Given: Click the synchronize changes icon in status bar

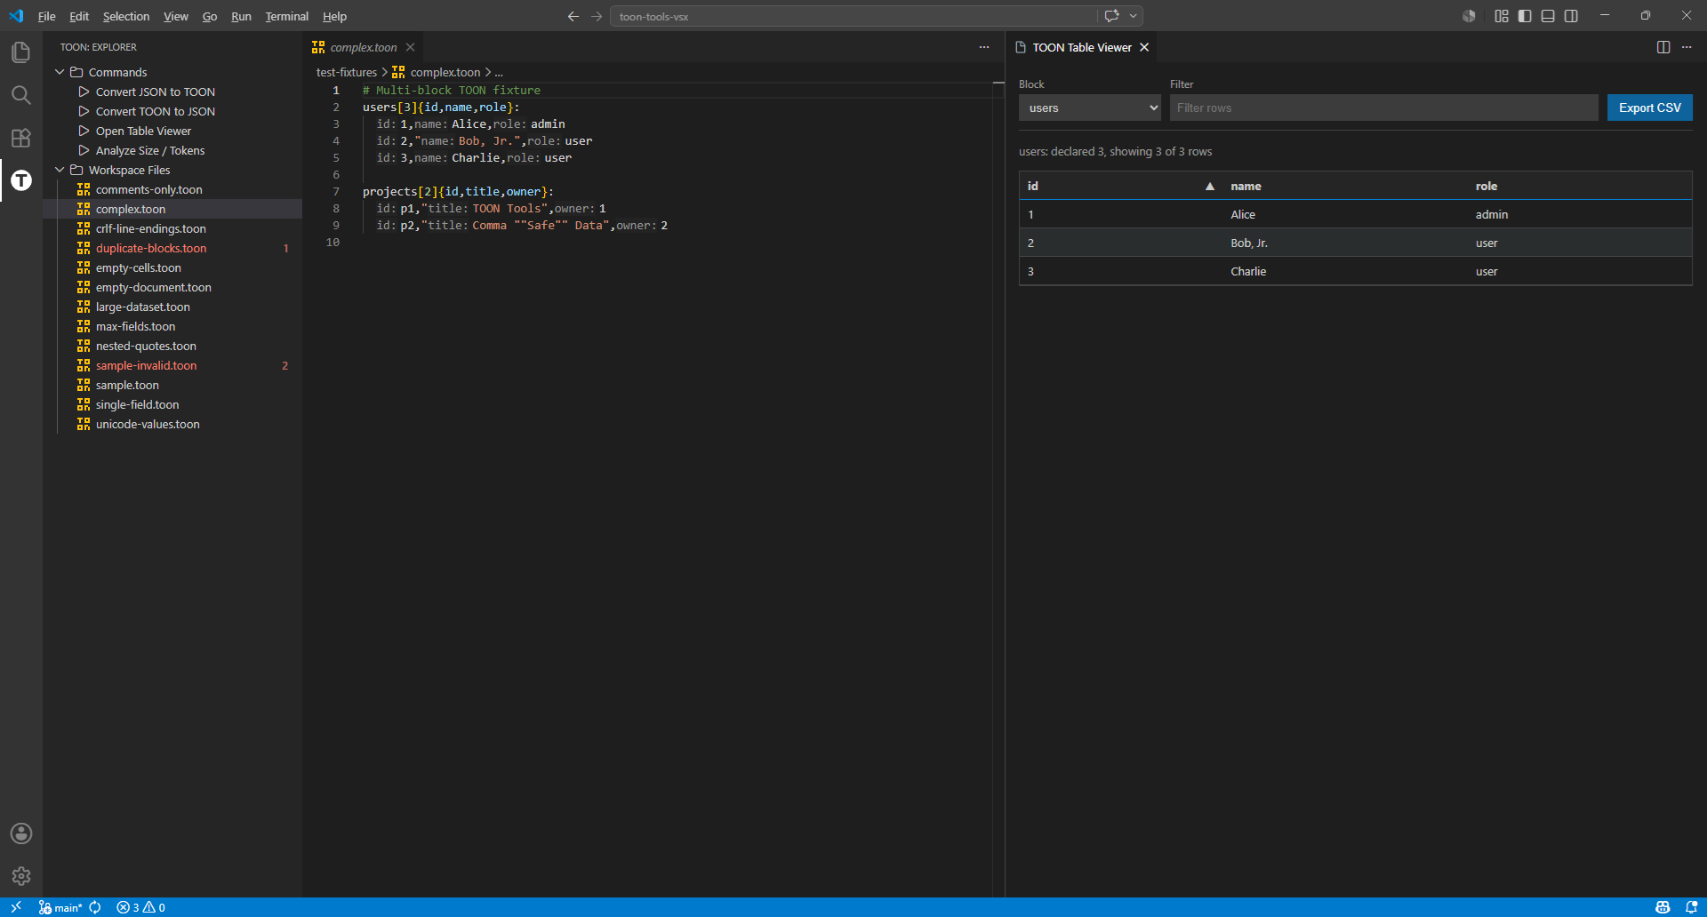Looking at the screenshot, I should point(95,907).
